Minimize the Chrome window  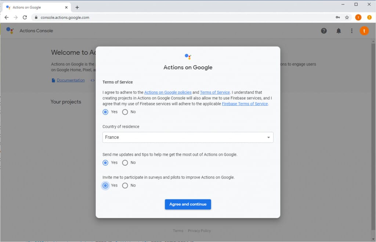click(x=343, y=4)
